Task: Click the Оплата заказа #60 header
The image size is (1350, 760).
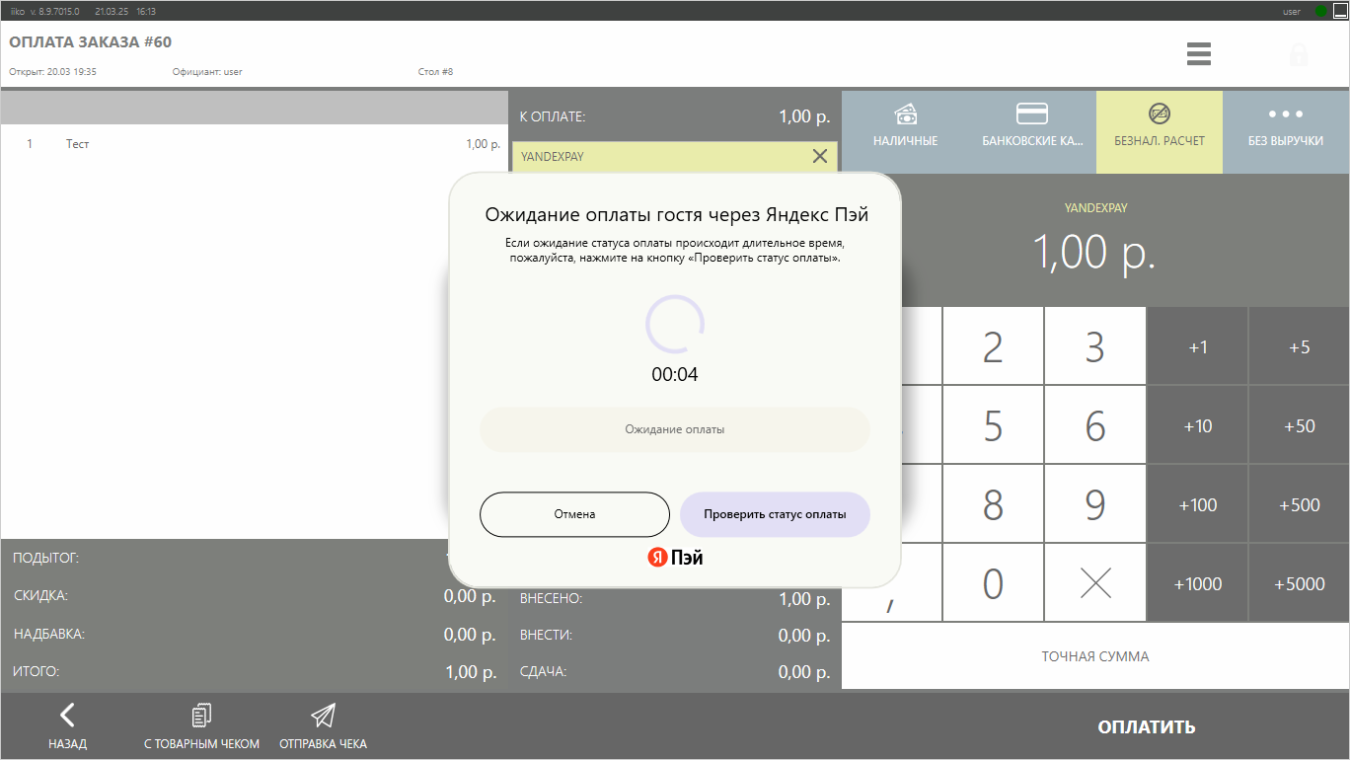Action: [x=91, y=43]
